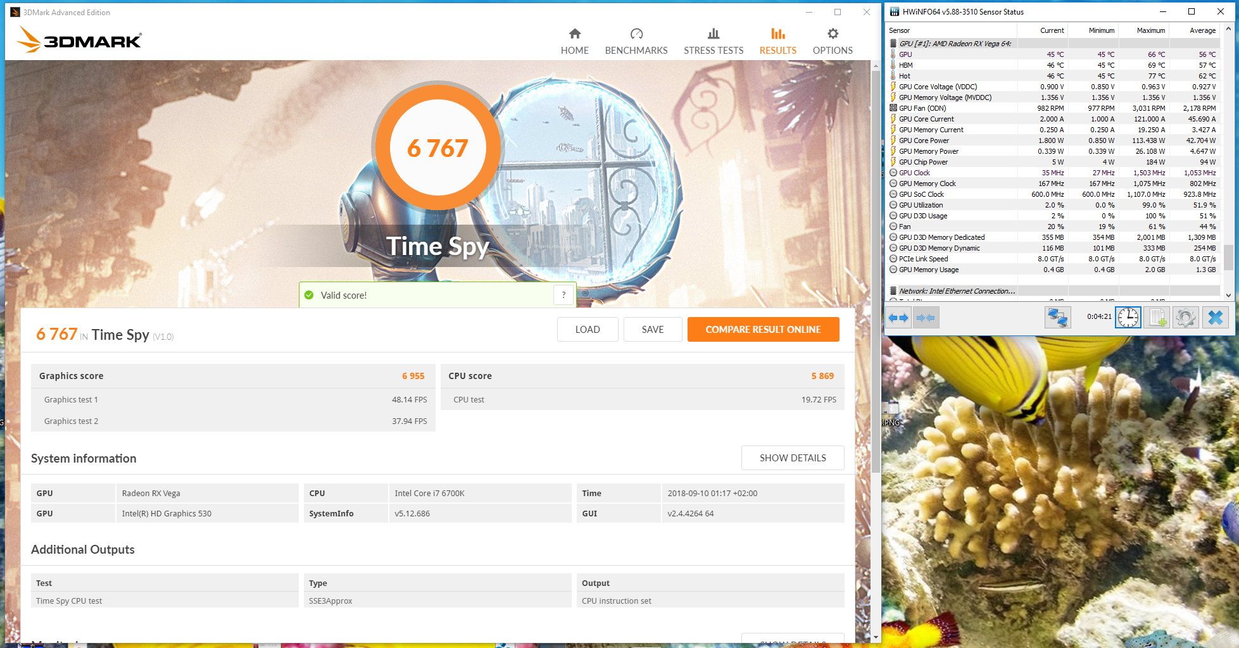Click lightning icon of GPU Core Voltage row
This screenshot has height=648, width=1239.
(x=893, y=87)
